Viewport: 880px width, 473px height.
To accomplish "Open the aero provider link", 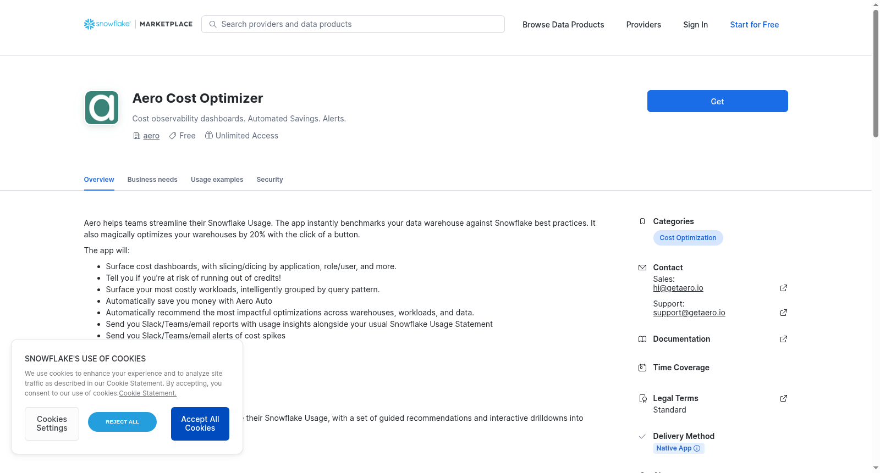I will [x=151, y=136].
